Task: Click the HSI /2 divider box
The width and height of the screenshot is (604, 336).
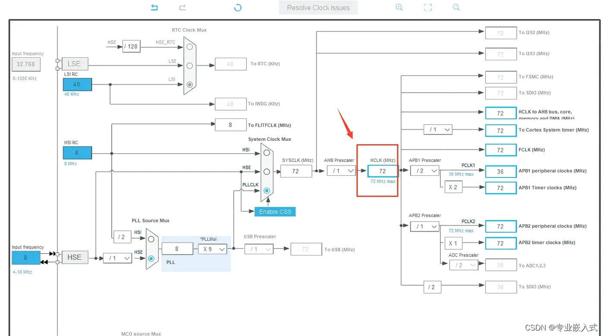Action: pyautogui.click(x=123, y=237)
